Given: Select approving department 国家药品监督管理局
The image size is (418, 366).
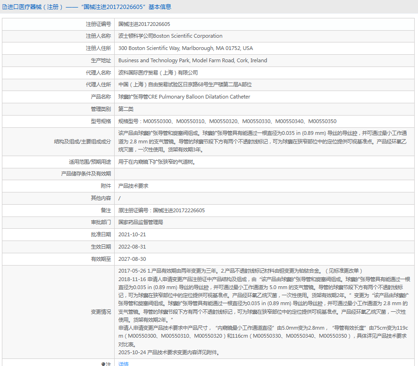Looking at the screenshot, I should click(141, 222).
